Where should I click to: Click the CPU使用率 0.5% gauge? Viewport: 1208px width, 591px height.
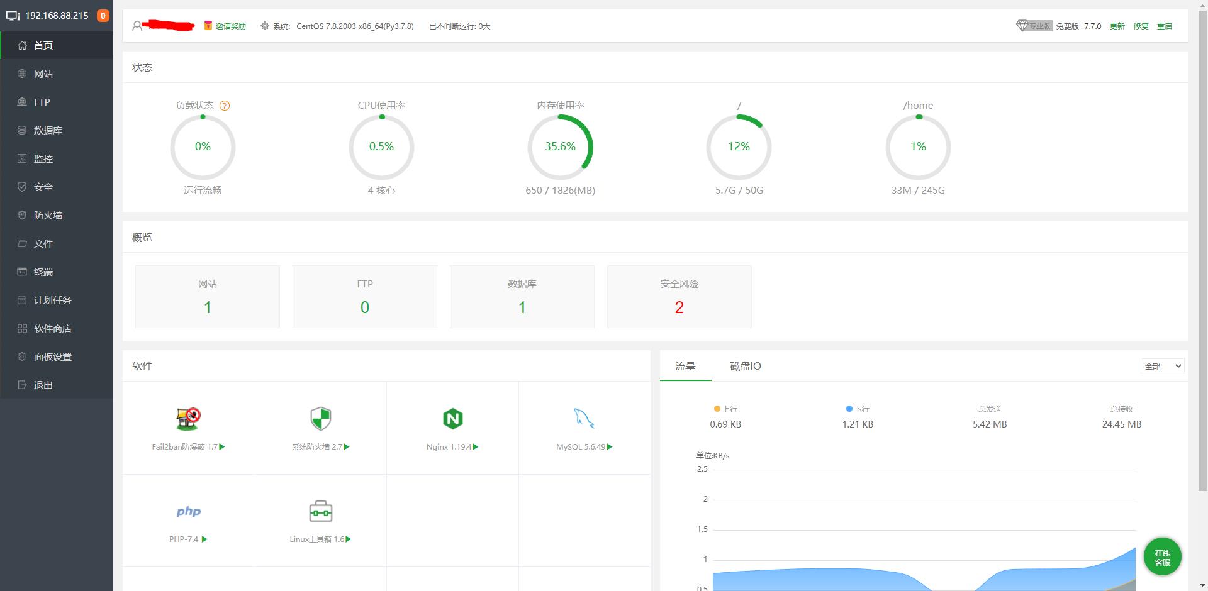[381, 147]
